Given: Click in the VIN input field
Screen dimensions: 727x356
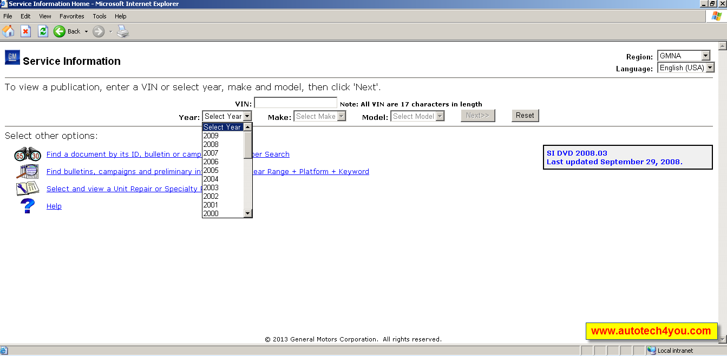Looking at the screenshot, I should 296,103.
